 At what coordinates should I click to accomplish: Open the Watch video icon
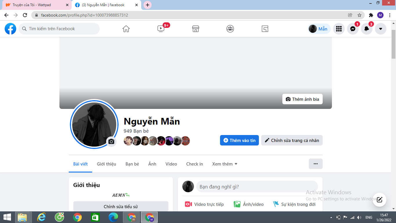(x=161, y=29)
